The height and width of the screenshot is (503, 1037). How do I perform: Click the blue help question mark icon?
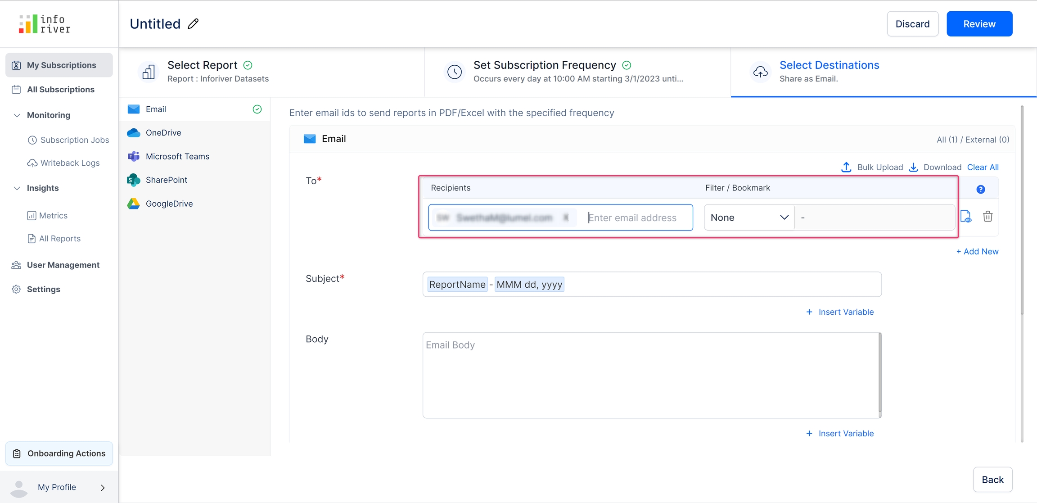(x=980, y=189)
